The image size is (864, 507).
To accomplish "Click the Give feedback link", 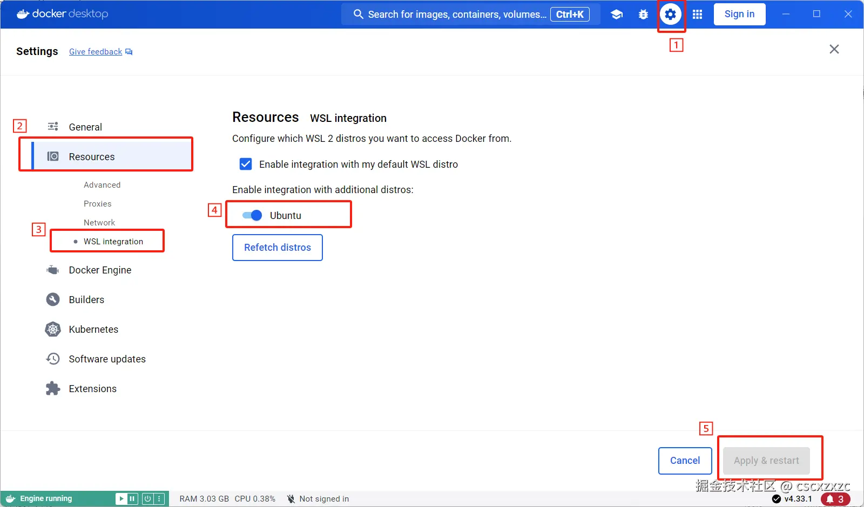I will coord(96,52).
